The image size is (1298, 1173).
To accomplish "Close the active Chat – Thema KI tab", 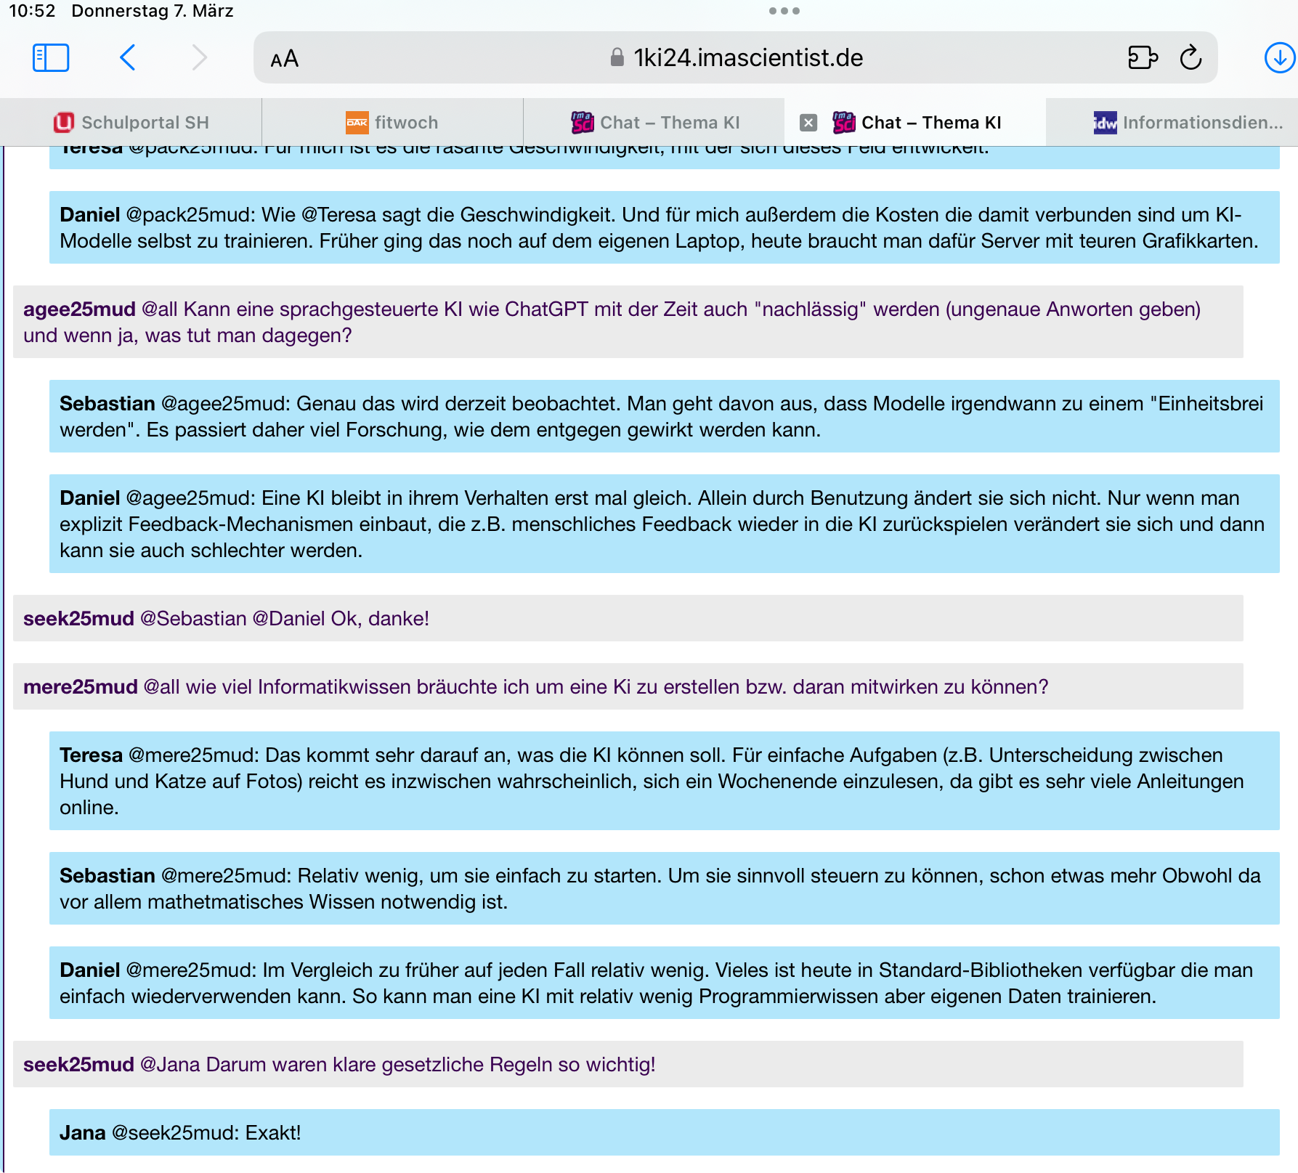I will click(808, 123).
